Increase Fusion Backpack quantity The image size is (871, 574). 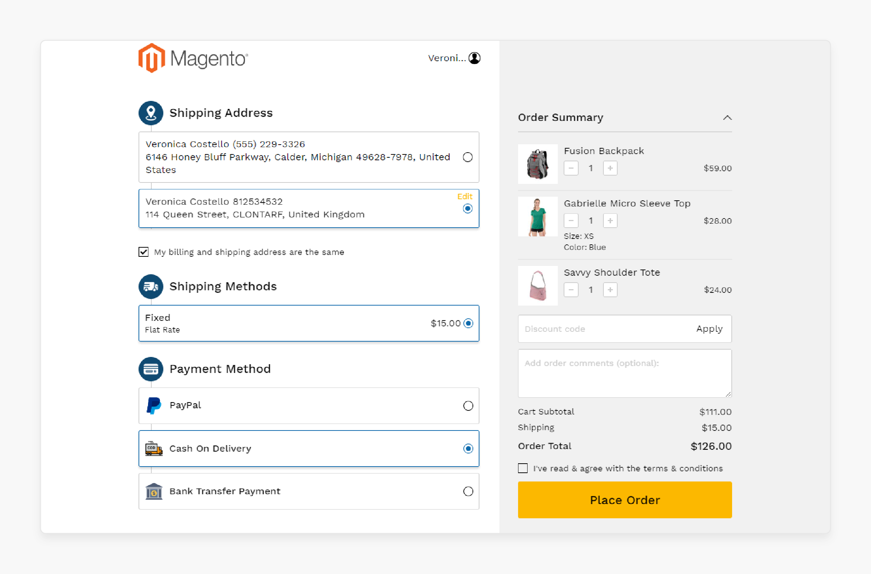(x=610, y=168)
